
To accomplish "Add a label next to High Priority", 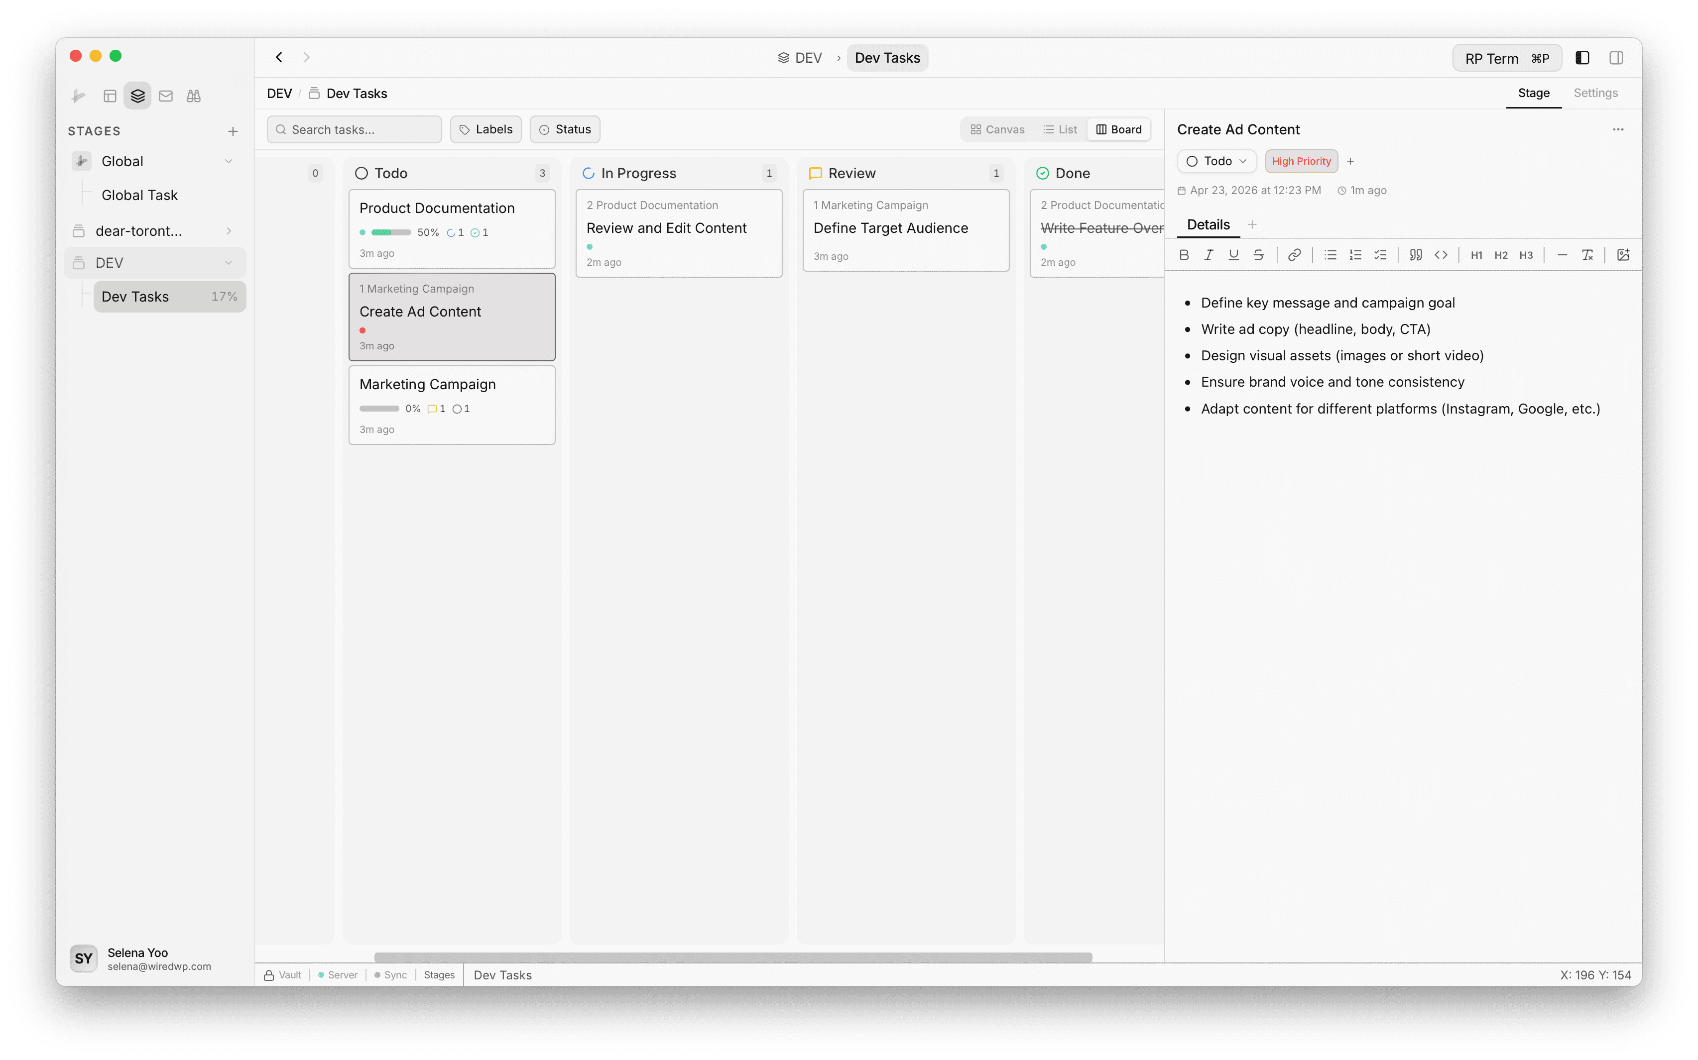I will 1350,161.
